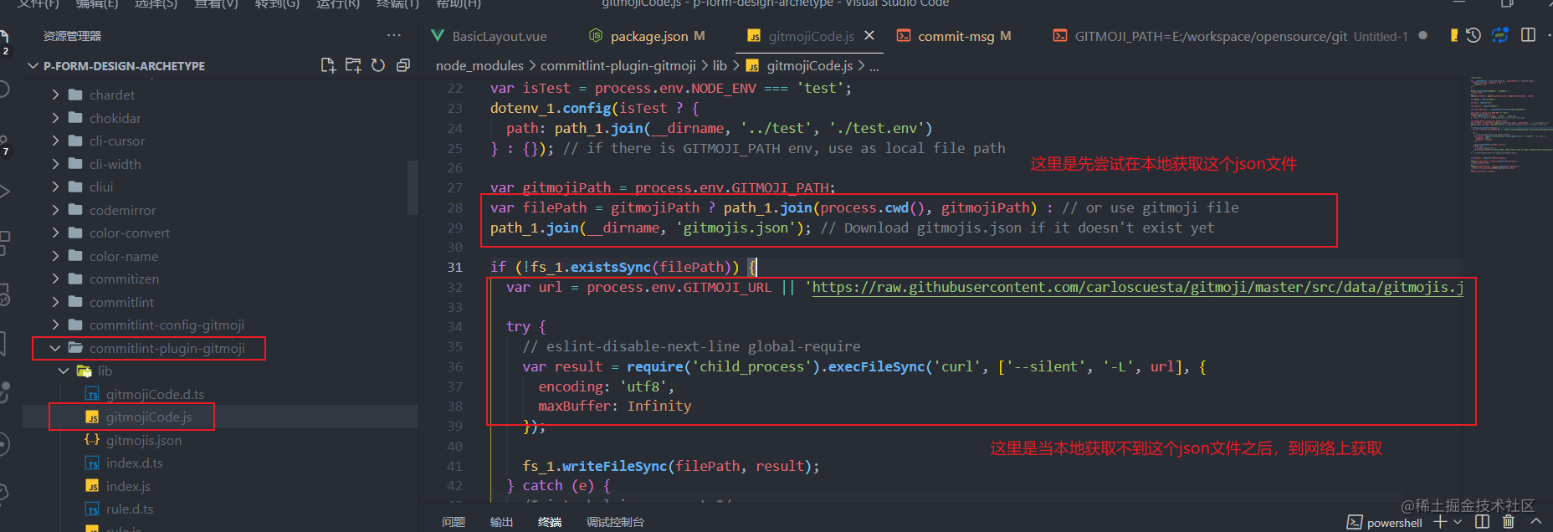
Task: Open the 调试控制台 panel tab
Action: (x=615, y=522)
